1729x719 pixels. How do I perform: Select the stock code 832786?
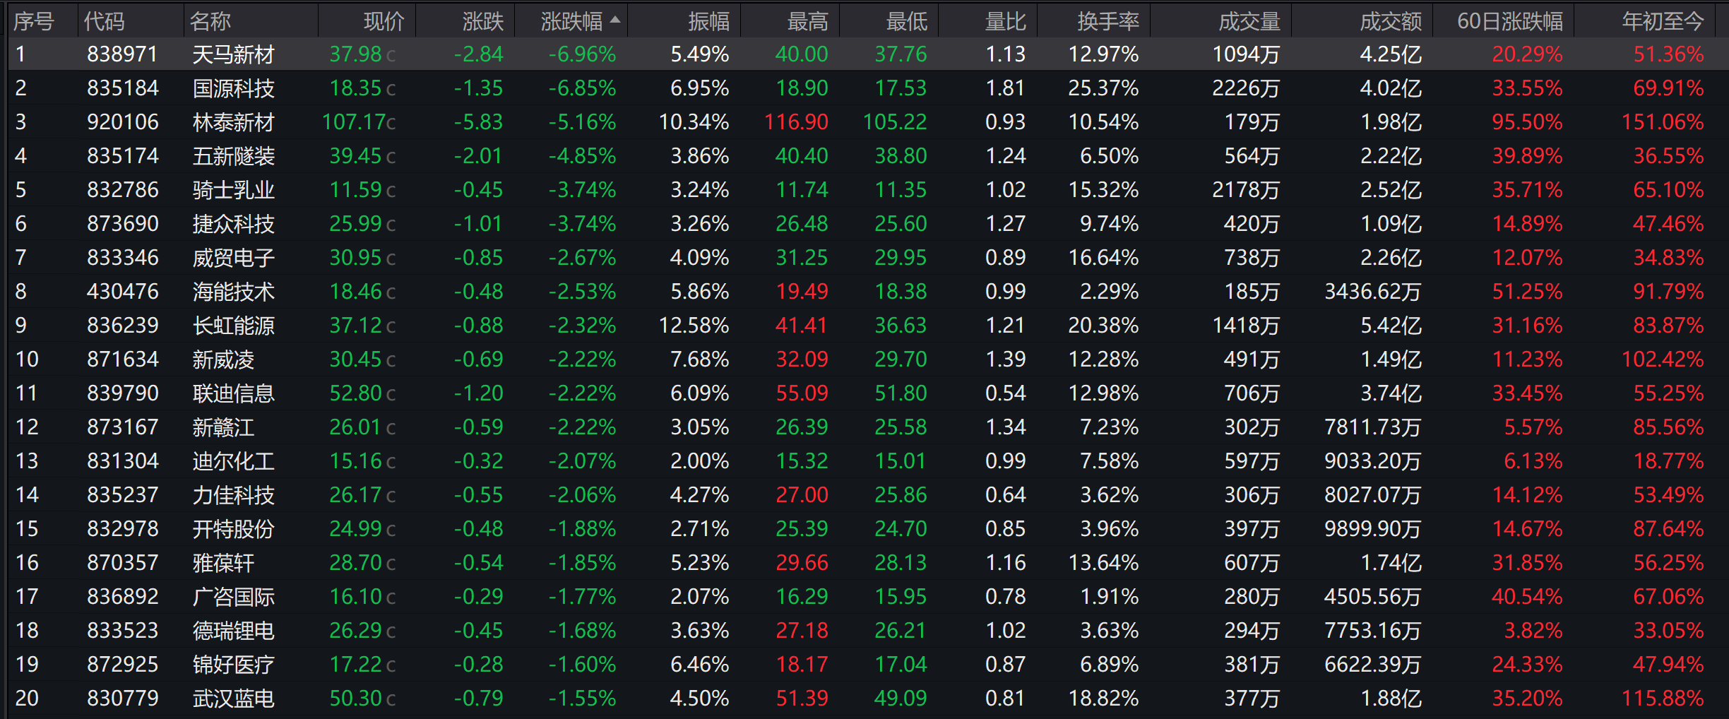[122, 190]
